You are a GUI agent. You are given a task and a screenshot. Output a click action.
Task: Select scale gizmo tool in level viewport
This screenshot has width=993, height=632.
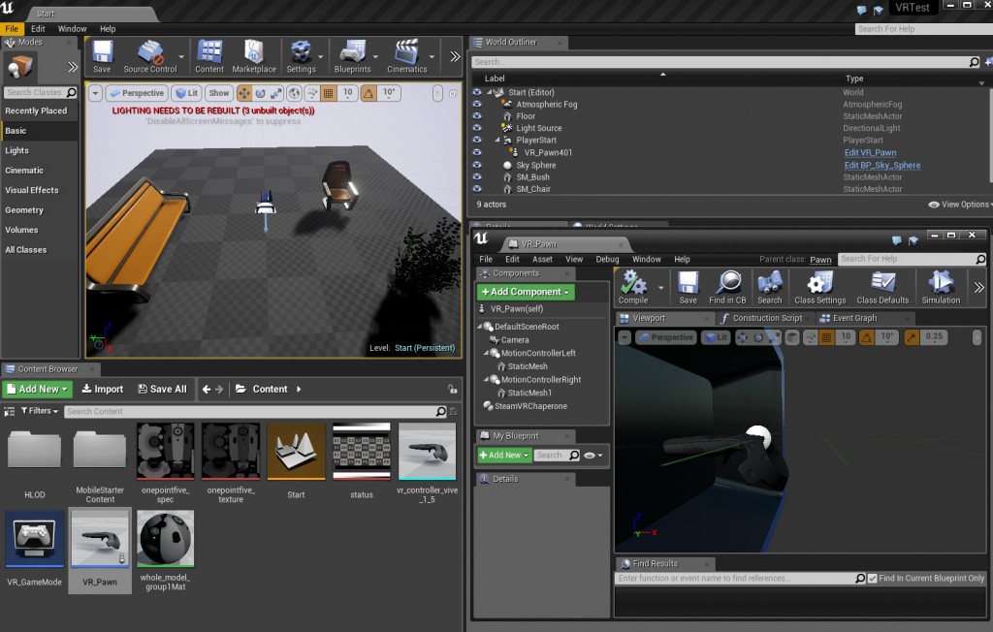coord(276,93)
